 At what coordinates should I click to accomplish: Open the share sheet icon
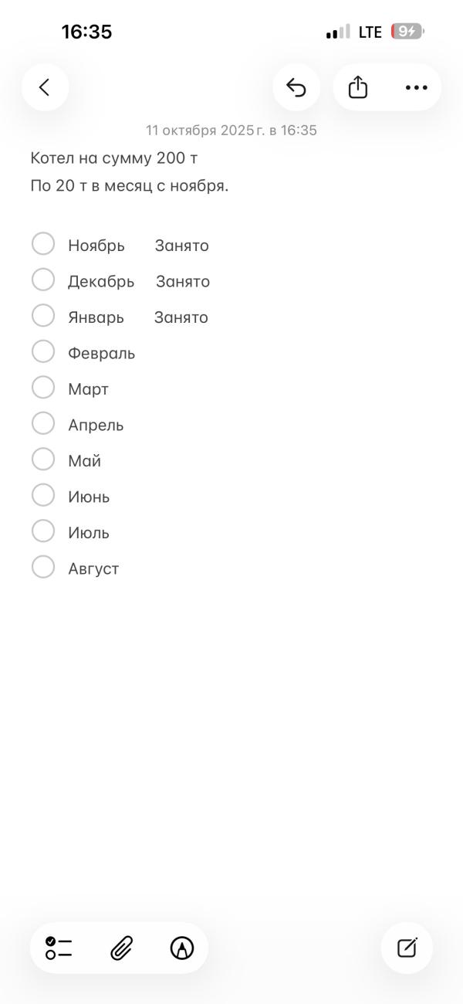click(358, 87)
